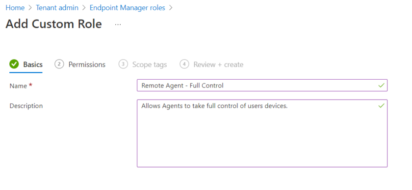The height and width of the screenshot is (190, 412).
Task: Click the chevron after Endpoint Manager roles
Action: pyautogui.click(x=171, y=8)
